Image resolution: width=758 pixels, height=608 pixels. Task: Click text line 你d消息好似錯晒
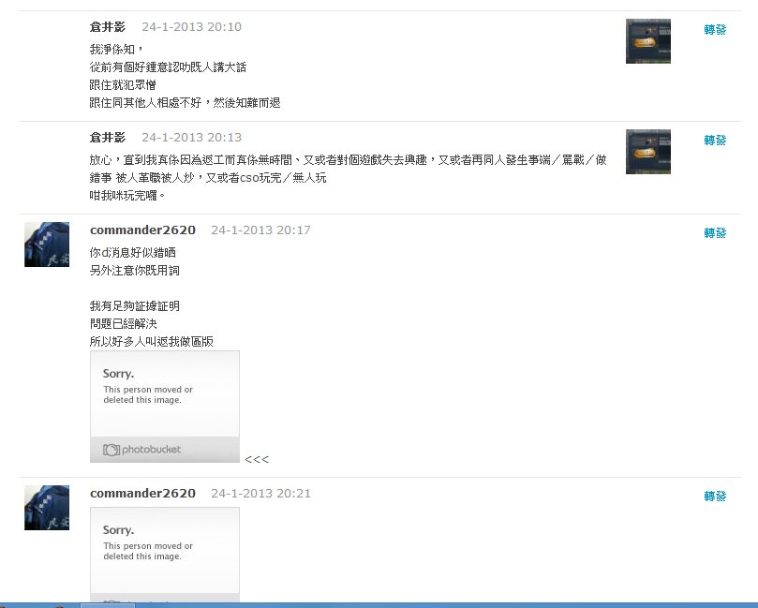133,253
